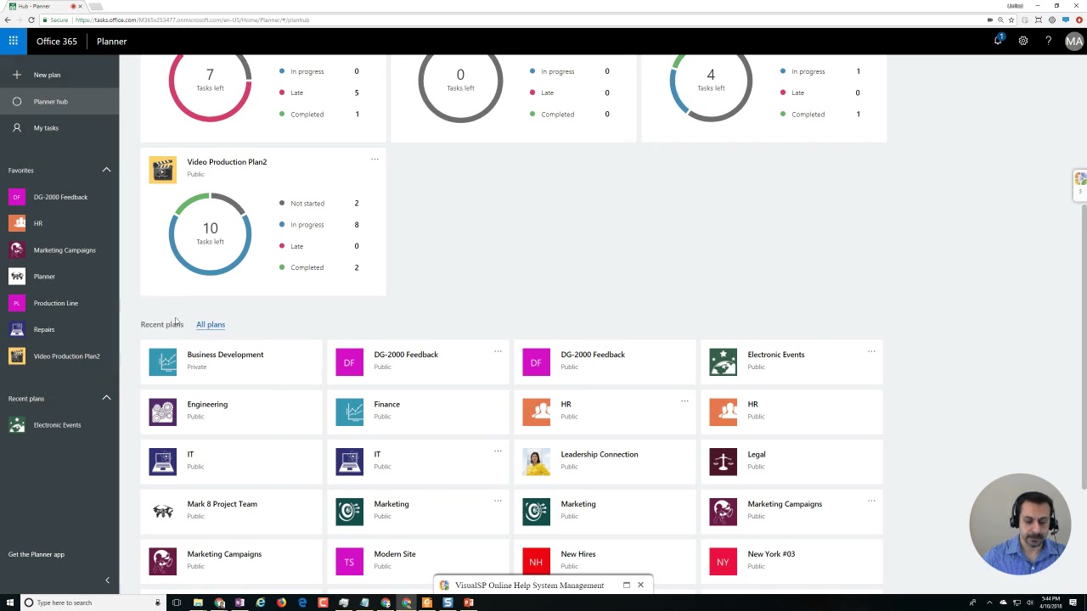The image size is (1087, 611).
Task: Click the browser reload button
Action: point(31,20)
